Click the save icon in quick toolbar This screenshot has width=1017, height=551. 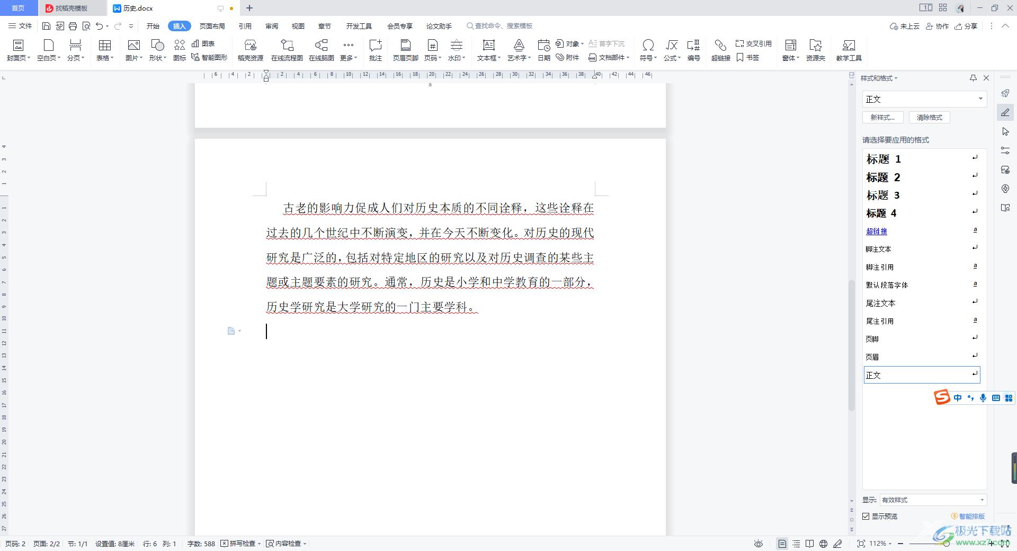pyautogui.click(x=46, y=26)
